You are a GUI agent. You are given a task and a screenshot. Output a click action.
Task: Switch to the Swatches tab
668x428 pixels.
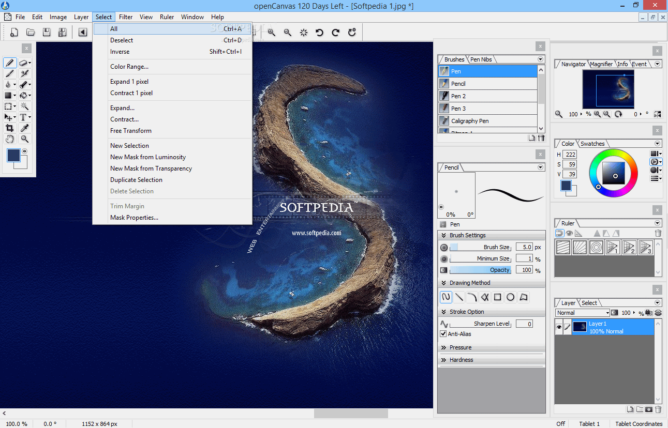point(592,144)
